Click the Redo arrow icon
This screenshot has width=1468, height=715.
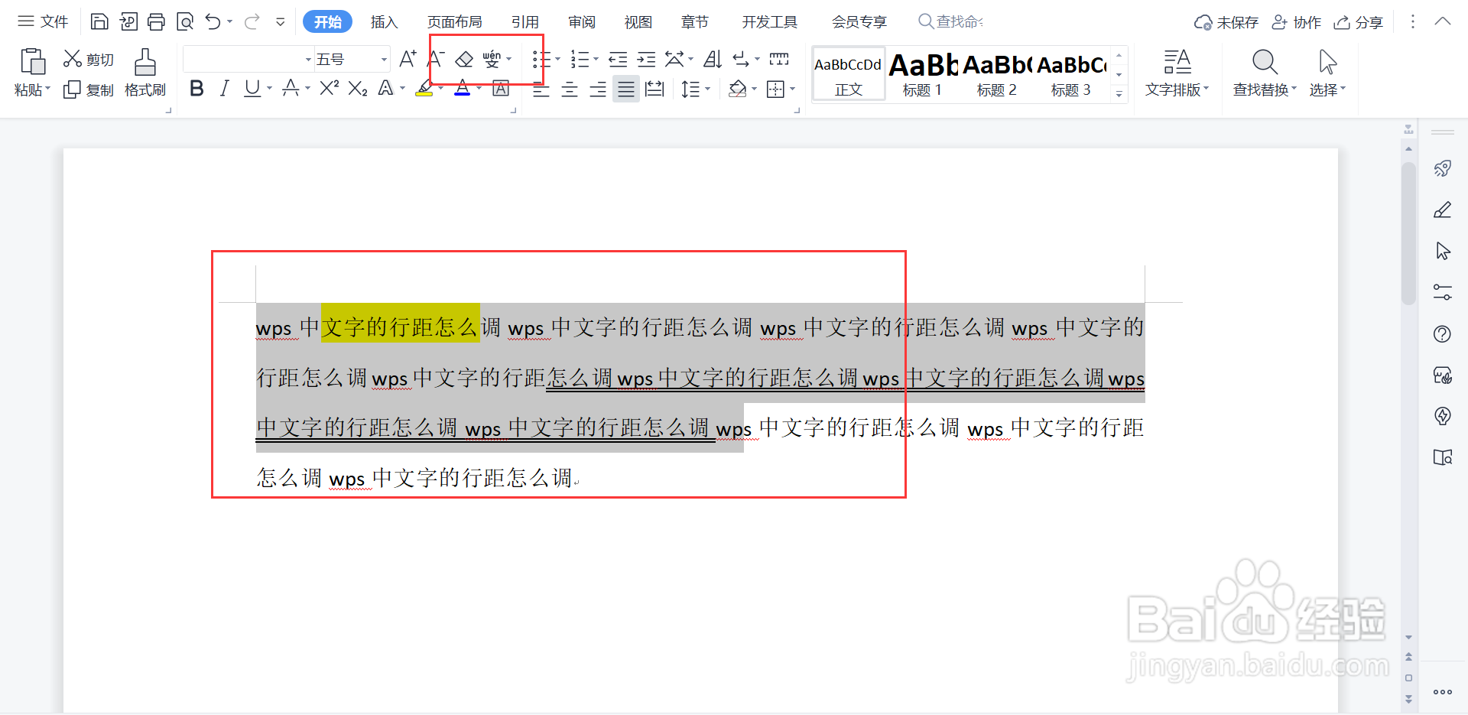[x=252, y=21]
